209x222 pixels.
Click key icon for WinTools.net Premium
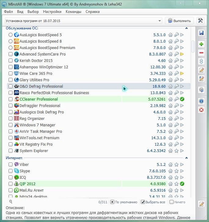click(176, 138)
